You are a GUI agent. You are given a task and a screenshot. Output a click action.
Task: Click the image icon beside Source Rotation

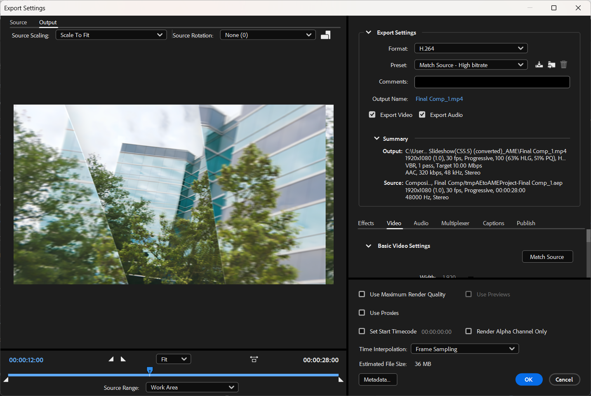pos(325,35)
